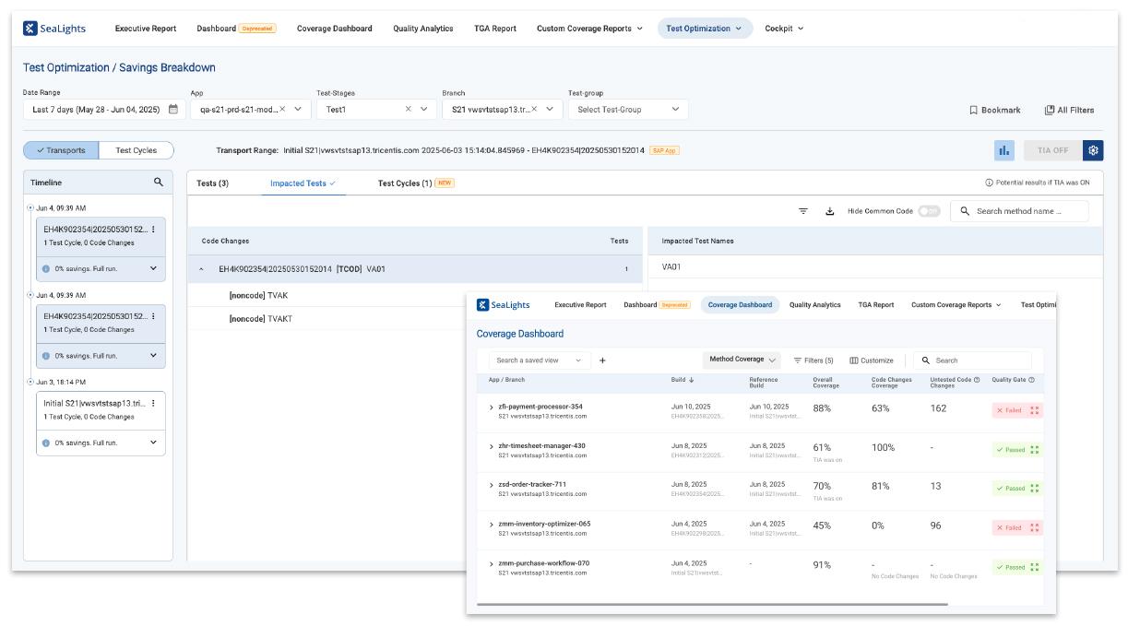Click the Timeline search magnifier icon
1128x626 pixels.
(159, 183)
